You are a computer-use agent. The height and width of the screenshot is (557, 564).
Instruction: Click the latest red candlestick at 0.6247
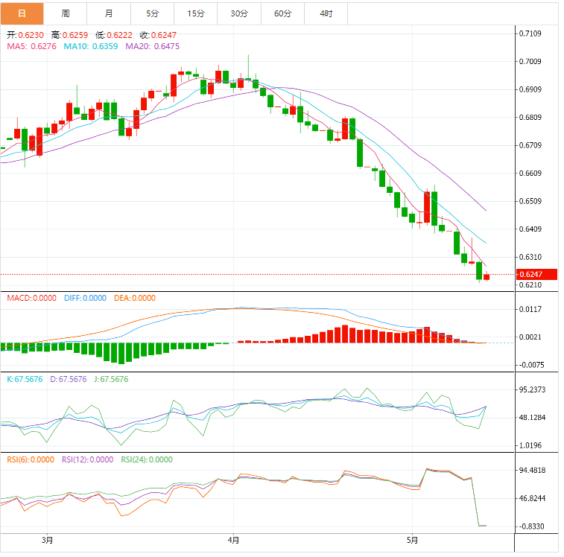click(x=487, y=276)
